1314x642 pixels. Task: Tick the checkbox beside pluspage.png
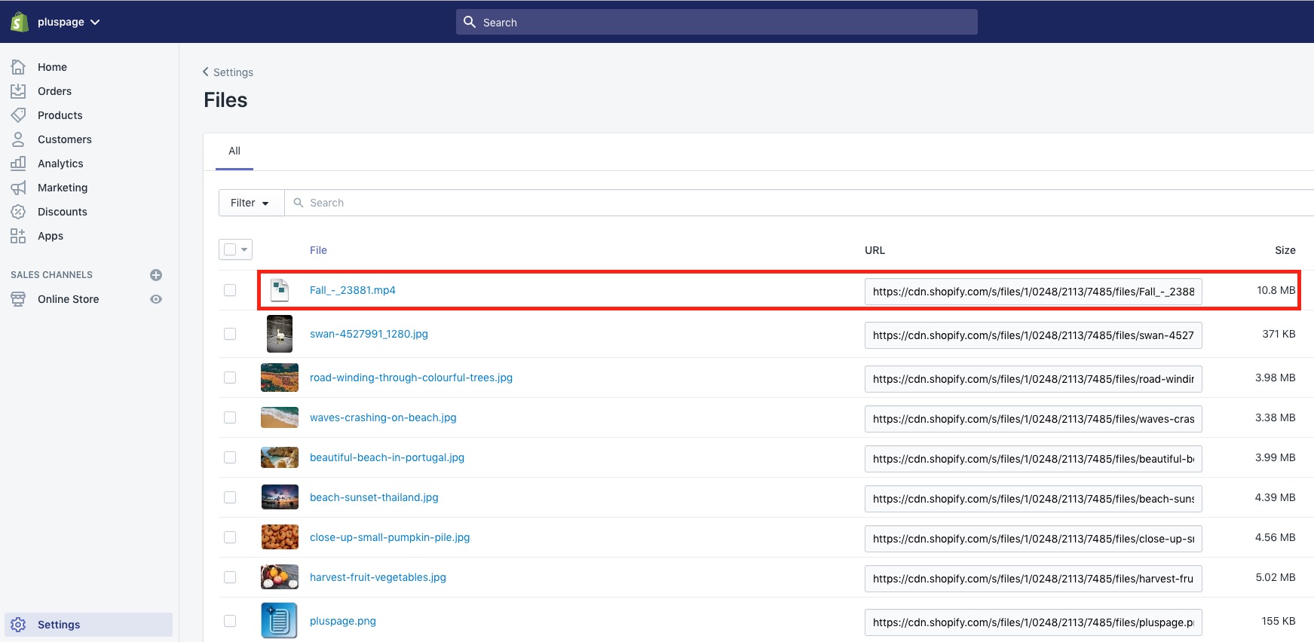[230, 621]
